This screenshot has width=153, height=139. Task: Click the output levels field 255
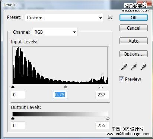102,126
